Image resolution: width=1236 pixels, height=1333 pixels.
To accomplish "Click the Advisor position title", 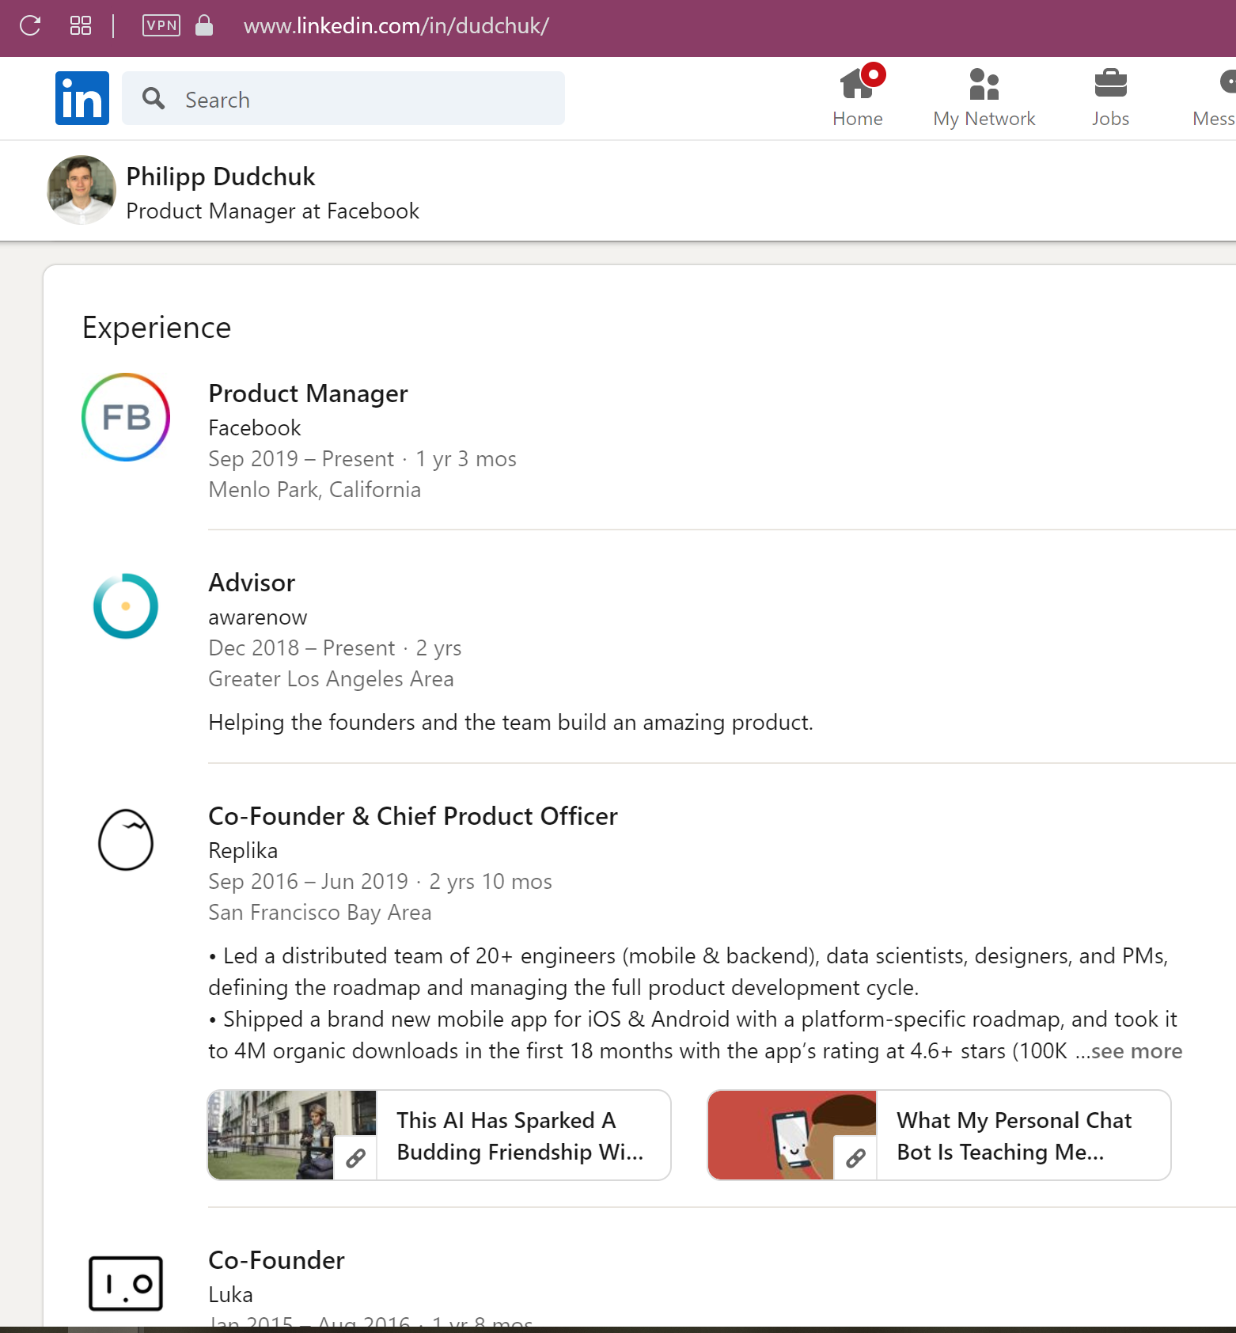I will tap(252, 583).
